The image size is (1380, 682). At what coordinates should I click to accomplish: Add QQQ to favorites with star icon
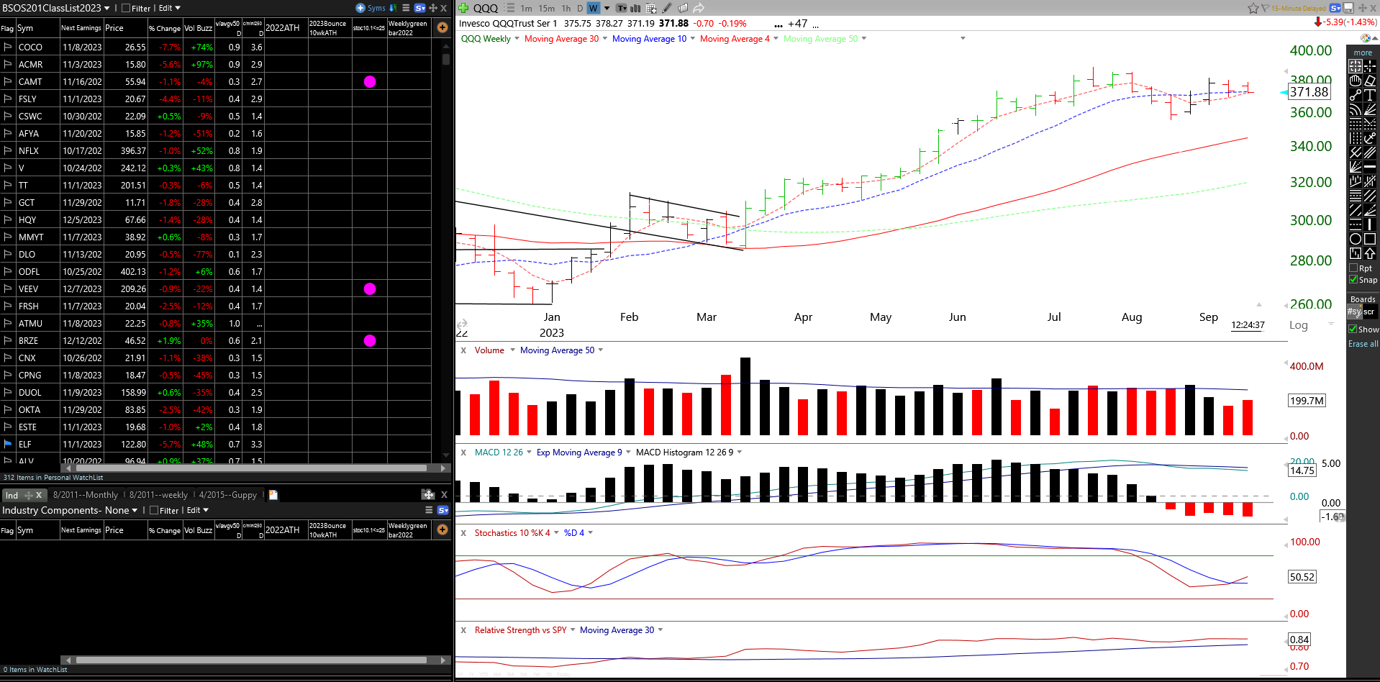click(1253, 8)
